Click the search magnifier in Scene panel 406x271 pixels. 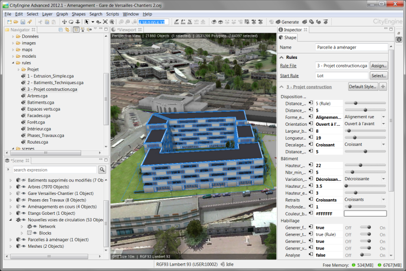[102, 170]
